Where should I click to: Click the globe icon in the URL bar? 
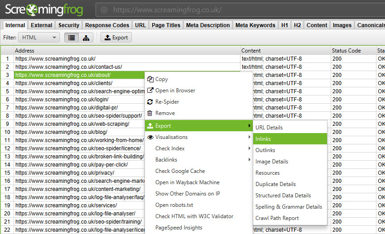(104, 10)
